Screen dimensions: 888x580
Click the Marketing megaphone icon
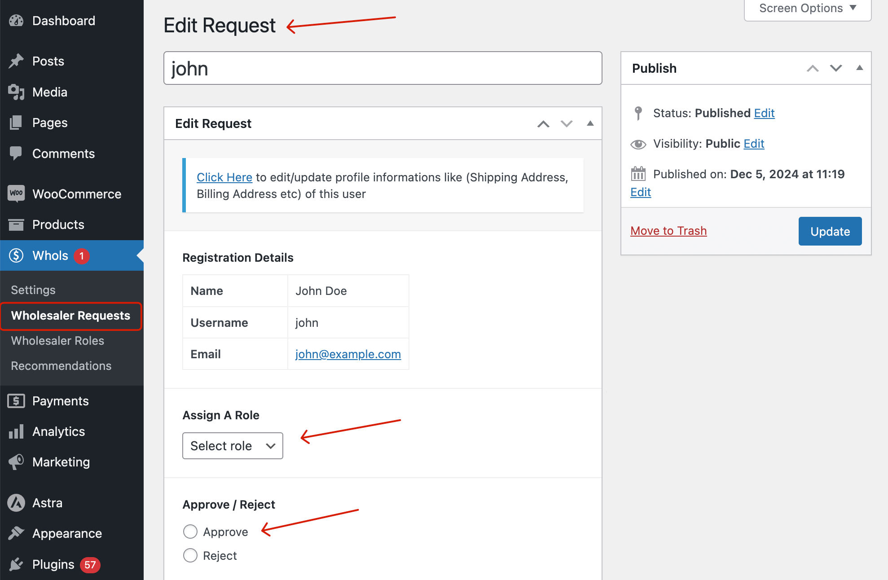[x=16, y=462]
